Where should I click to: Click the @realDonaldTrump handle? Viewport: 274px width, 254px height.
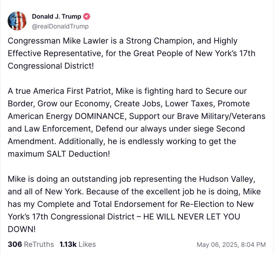(60, 26)
